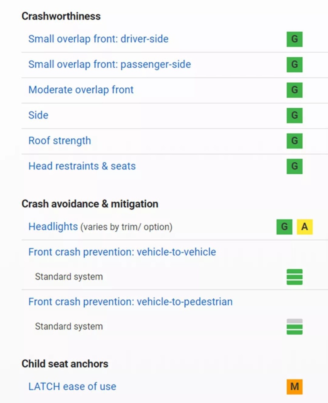Viewport: 328px width, 403px height.
Task: Open the Headlights details link
Action: (x=53, y=227)
